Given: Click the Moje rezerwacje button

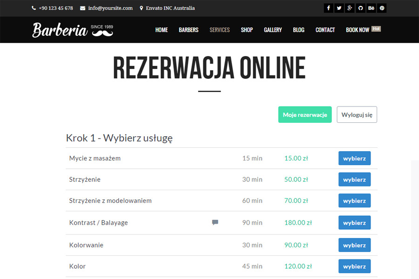Looking at the screenshot, I should coord(305,115).
